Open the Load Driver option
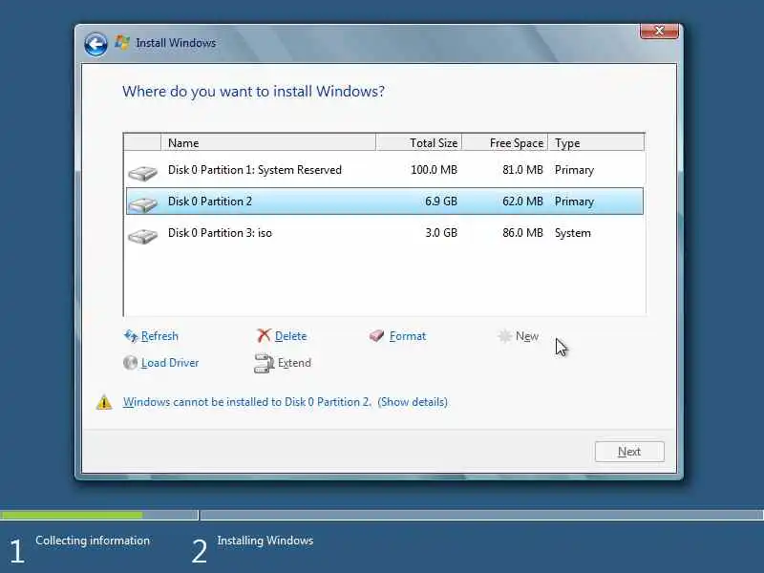 click(170, 363)
